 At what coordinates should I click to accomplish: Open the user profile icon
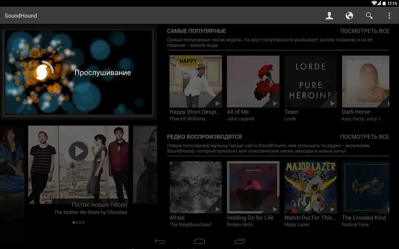click(329, 16)
